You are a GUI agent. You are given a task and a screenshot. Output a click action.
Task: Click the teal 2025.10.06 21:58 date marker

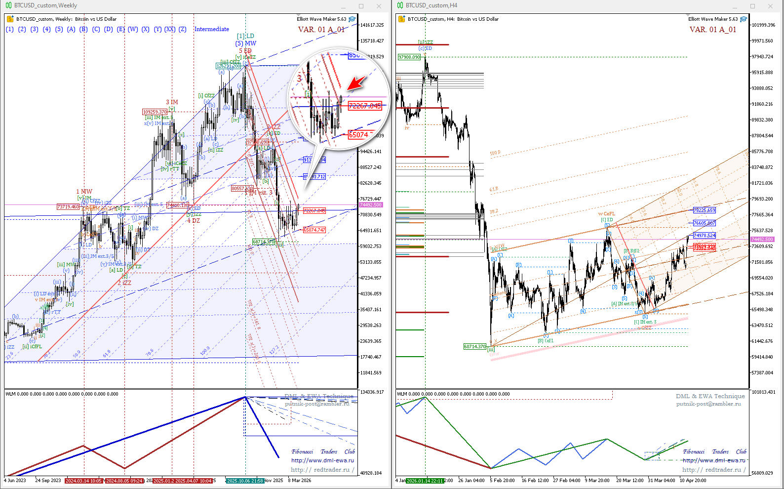point(245,481)
